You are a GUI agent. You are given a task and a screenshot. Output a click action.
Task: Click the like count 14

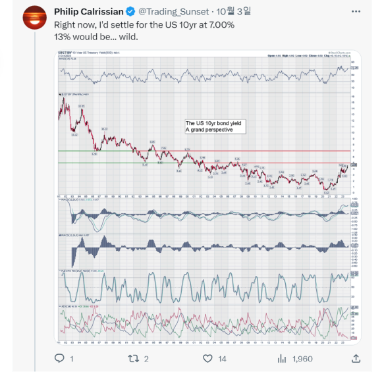point(222,359)
